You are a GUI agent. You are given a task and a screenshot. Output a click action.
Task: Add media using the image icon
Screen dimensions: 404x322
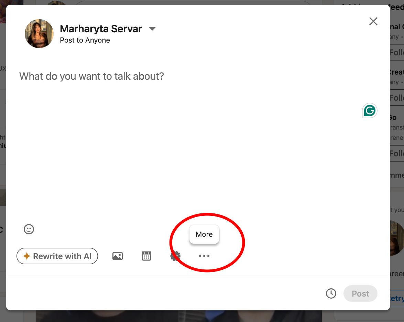[x=117, y=256]
